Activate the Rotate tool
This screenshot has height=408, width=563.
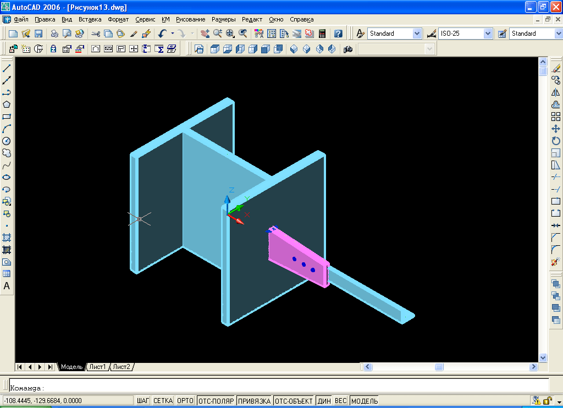(x=556, y=141)
